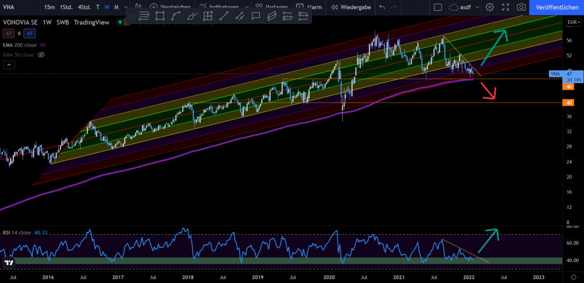Click the VNA symbol search field
The width and height of the screenshot is (584, 283).
pos(18,7)
